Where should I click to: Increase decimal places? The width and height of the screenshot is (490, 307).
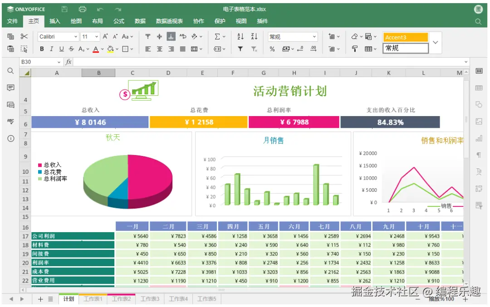click(x=313, y=49)
